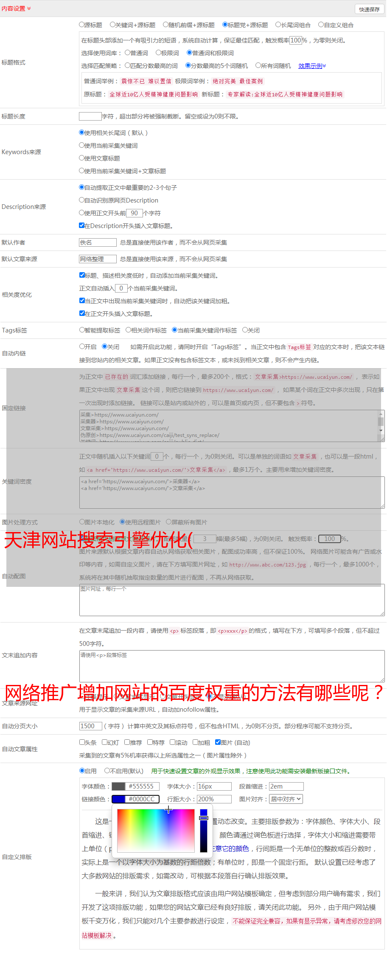Check the 头条 article attribute

(82, 742)
